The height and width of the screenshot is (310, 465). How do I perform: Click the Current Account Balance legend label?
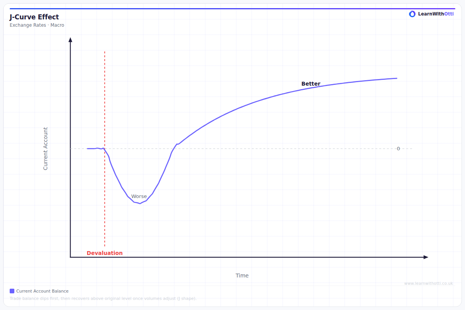(x=42, y=291)
